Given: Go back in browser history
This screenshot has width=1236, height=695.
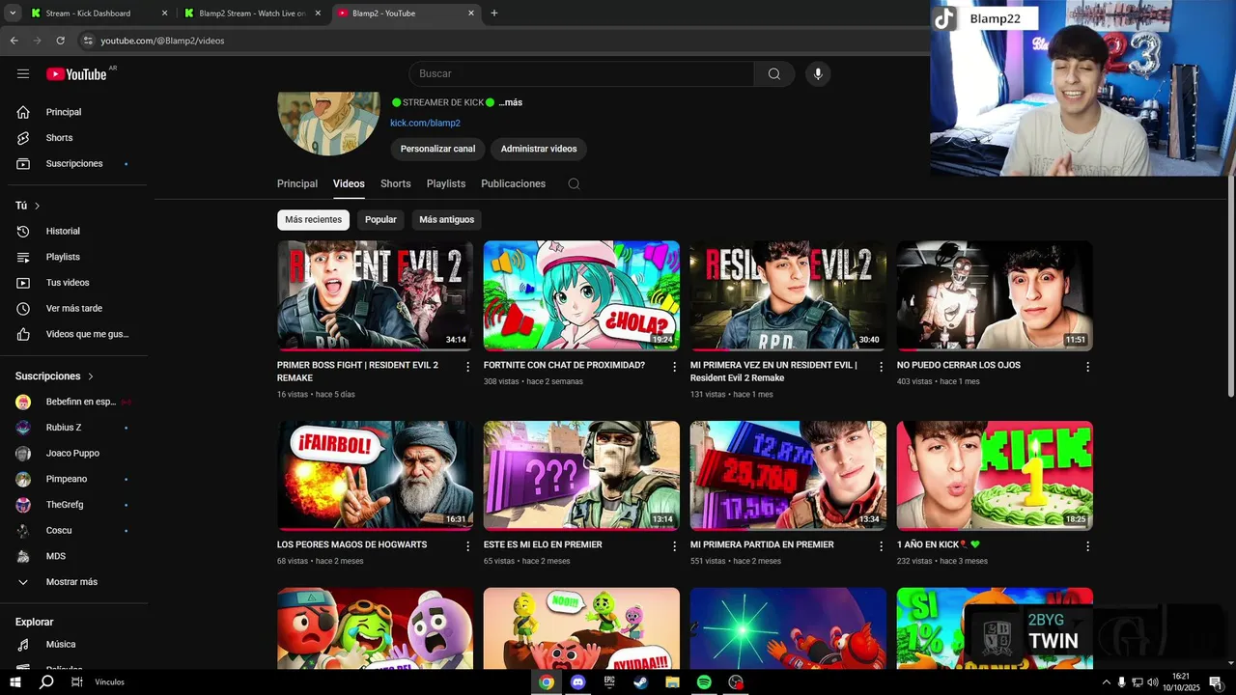Looking at the screenshot, I should [x=14, y=41].
